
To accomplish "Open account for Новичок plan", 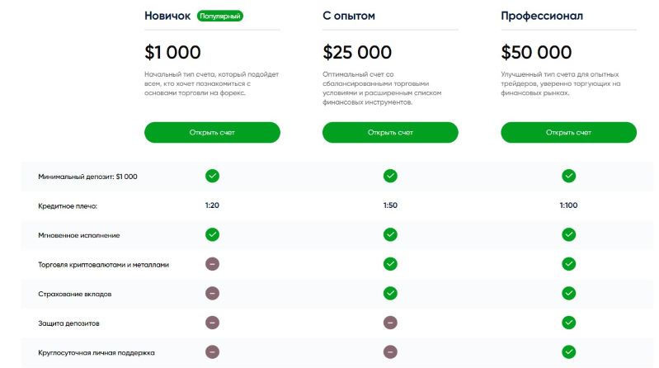I will (212, 132).
